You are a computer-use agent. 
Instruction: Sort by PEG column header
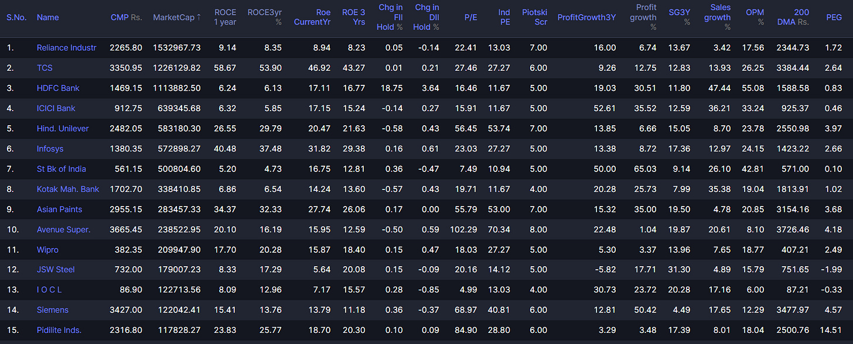pos(834,18)
